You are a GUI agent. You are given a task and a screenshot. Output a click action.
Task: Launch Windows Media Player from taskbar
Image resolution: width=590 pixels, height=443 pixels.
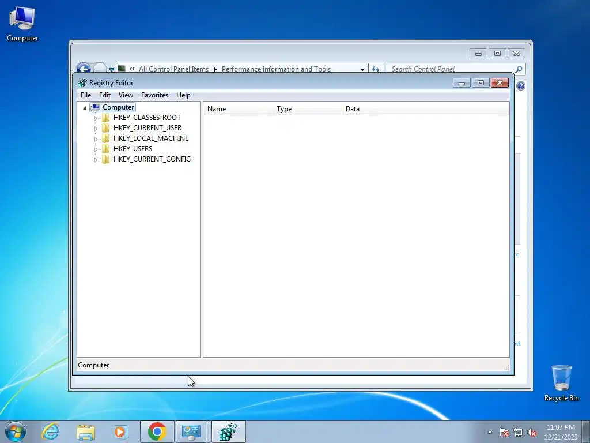tap(121, 431)
